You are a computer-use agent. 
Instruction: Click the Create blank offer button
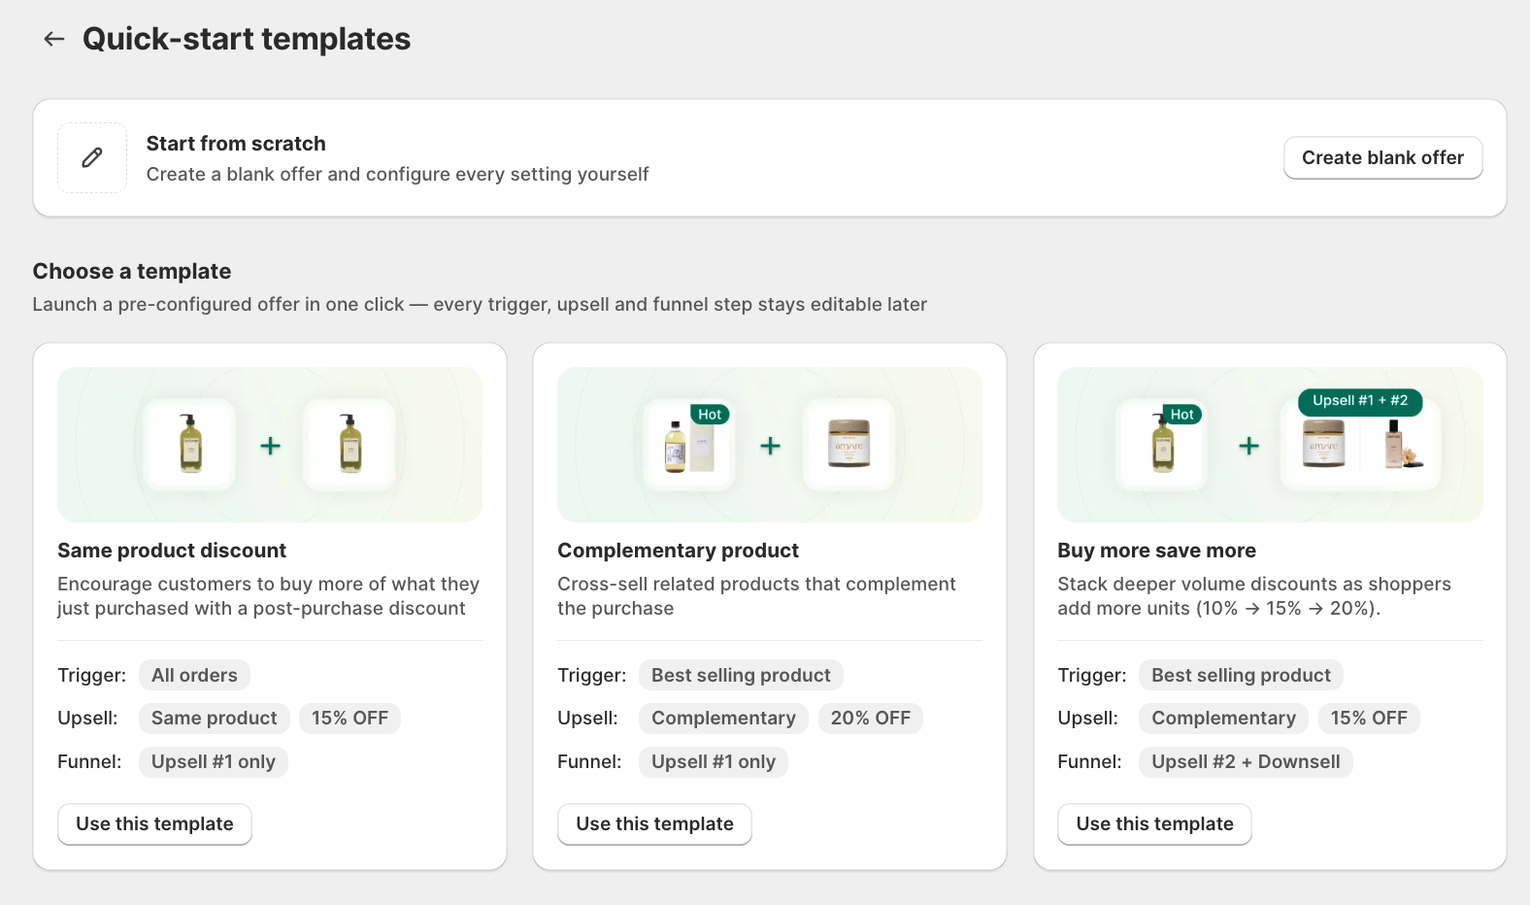click(1382, 157)
